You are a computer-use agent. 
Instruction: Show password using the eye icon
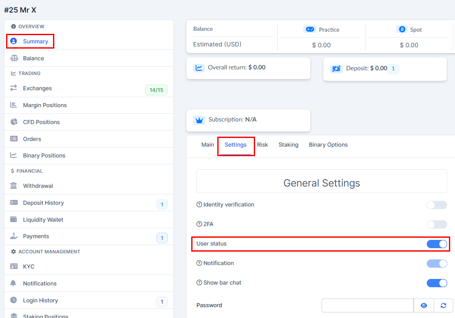click(424, 305)
